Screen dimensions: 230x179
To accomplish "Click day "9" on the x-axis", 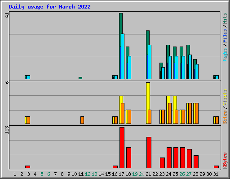I will [x=69, y=174].
